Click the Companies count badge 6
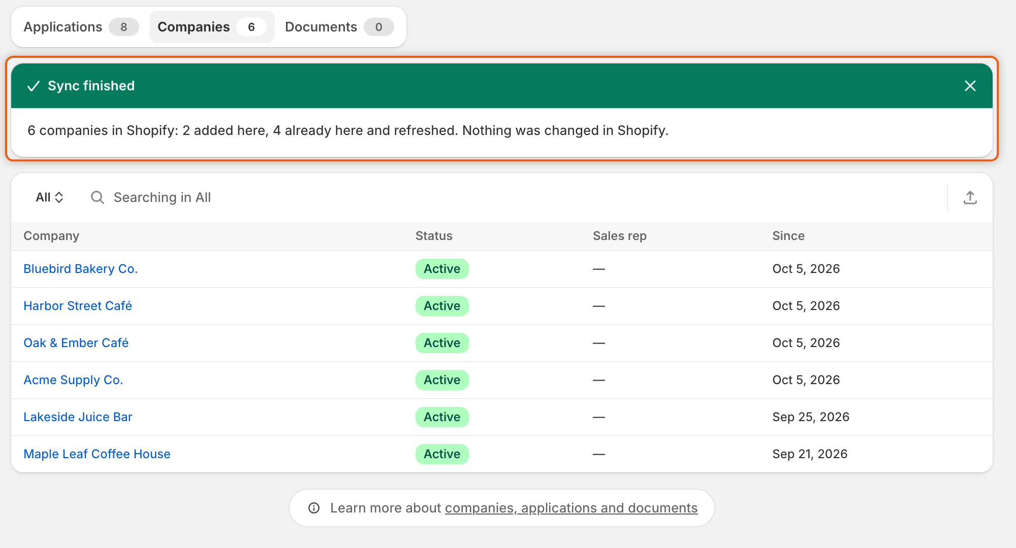 click(x=251, y=27)
